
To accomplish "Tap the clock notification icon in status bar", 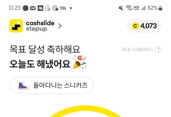I will (x=55, y=8).
